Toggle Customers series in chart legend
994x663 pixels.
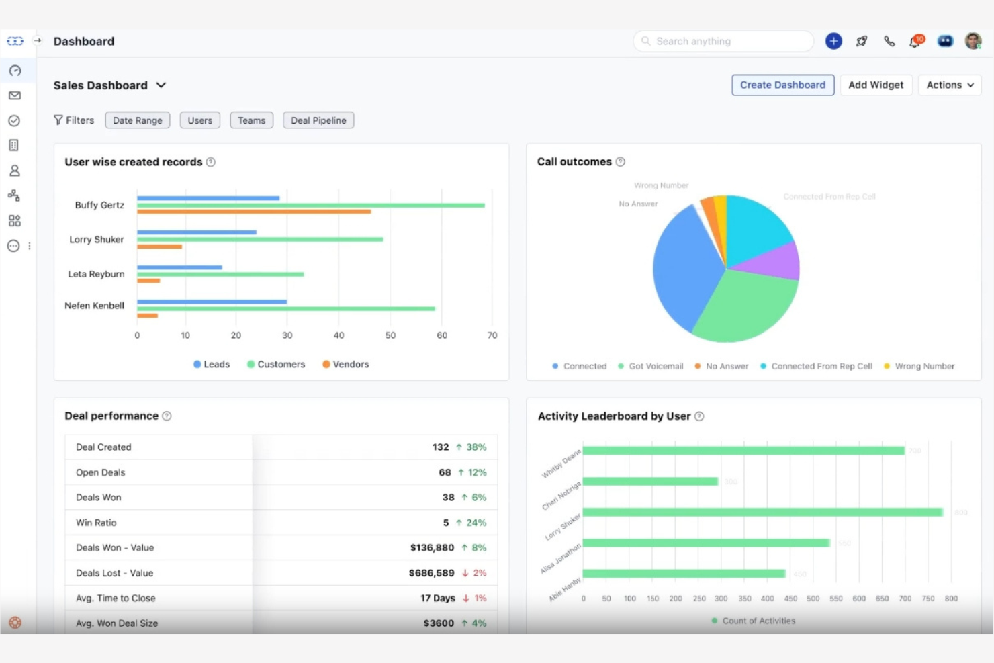point(276,364)
